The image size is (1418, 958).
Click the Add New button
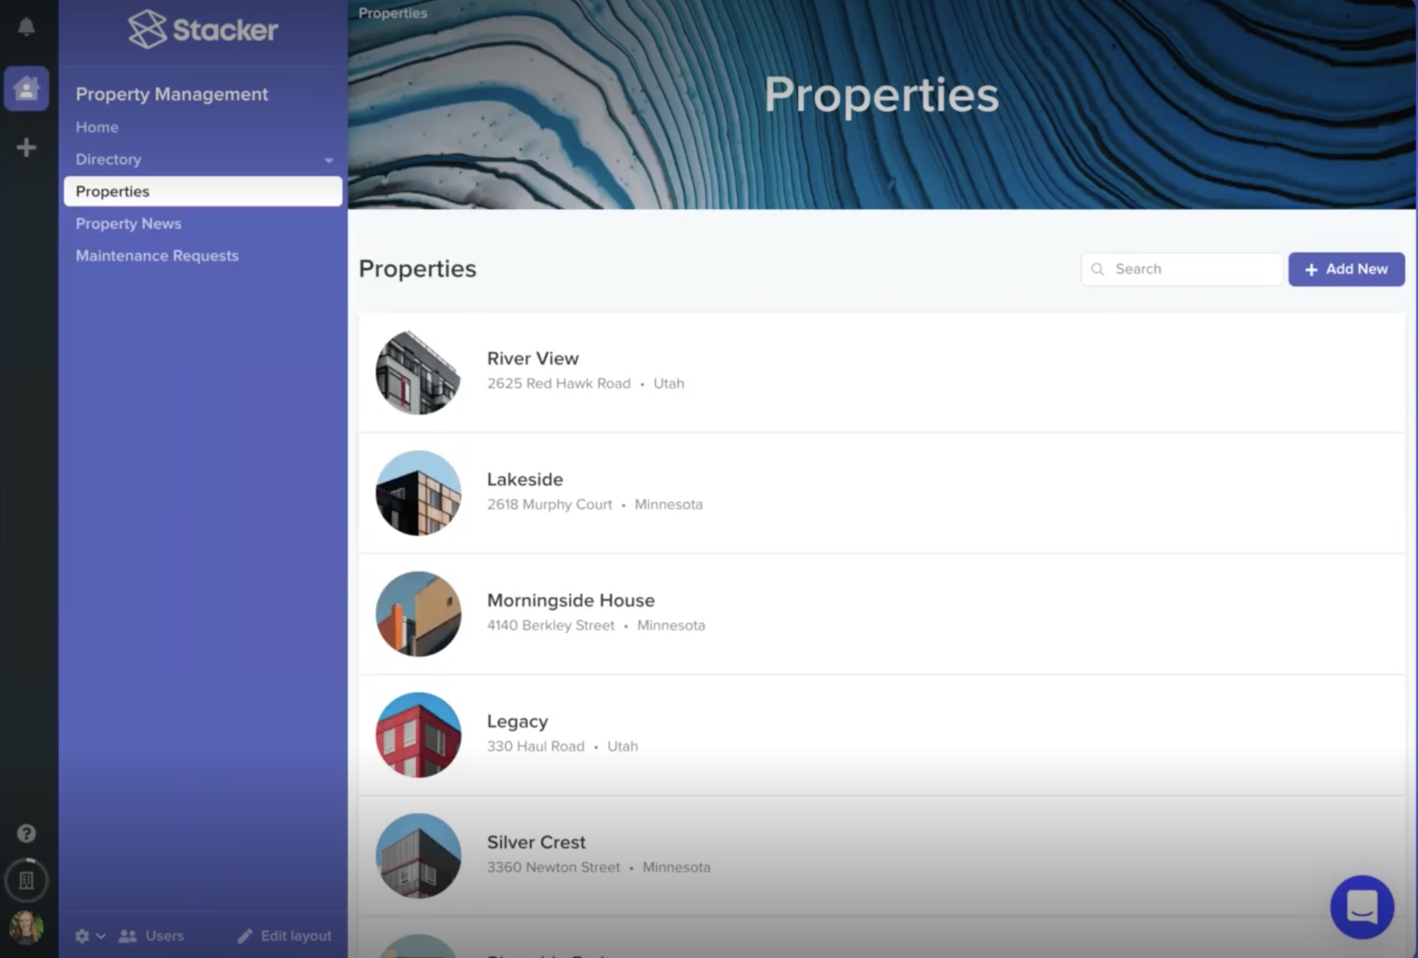click(x=1346, y=269)
